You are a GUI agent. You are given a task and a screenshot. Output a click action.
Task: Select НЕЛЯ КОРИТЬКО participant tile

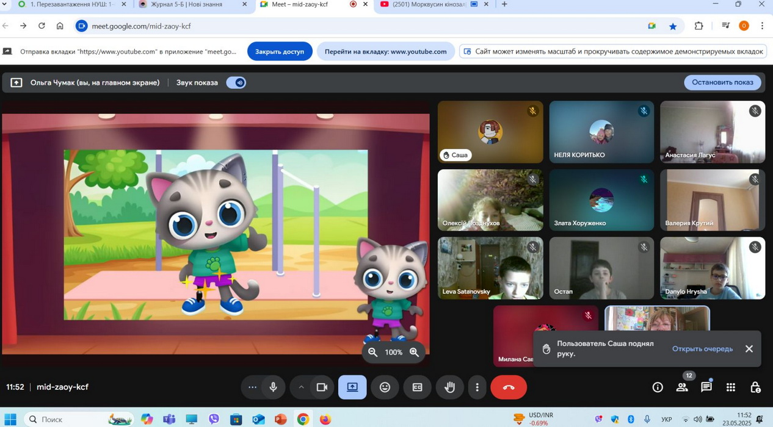click(x=601, y=132)
